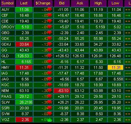Select the JAG symbol cell
The image size is (131, 124).
click(x=8, y=79)
